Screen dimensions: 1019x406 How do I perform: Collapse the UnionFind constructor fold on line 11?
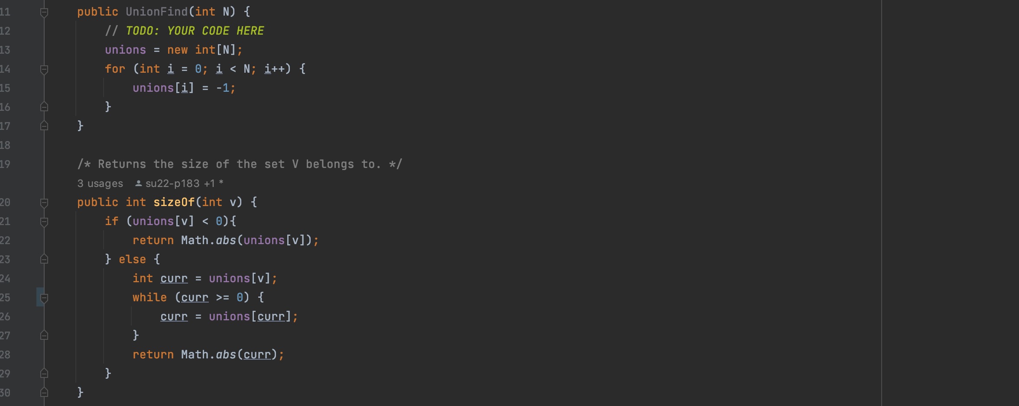44,12
